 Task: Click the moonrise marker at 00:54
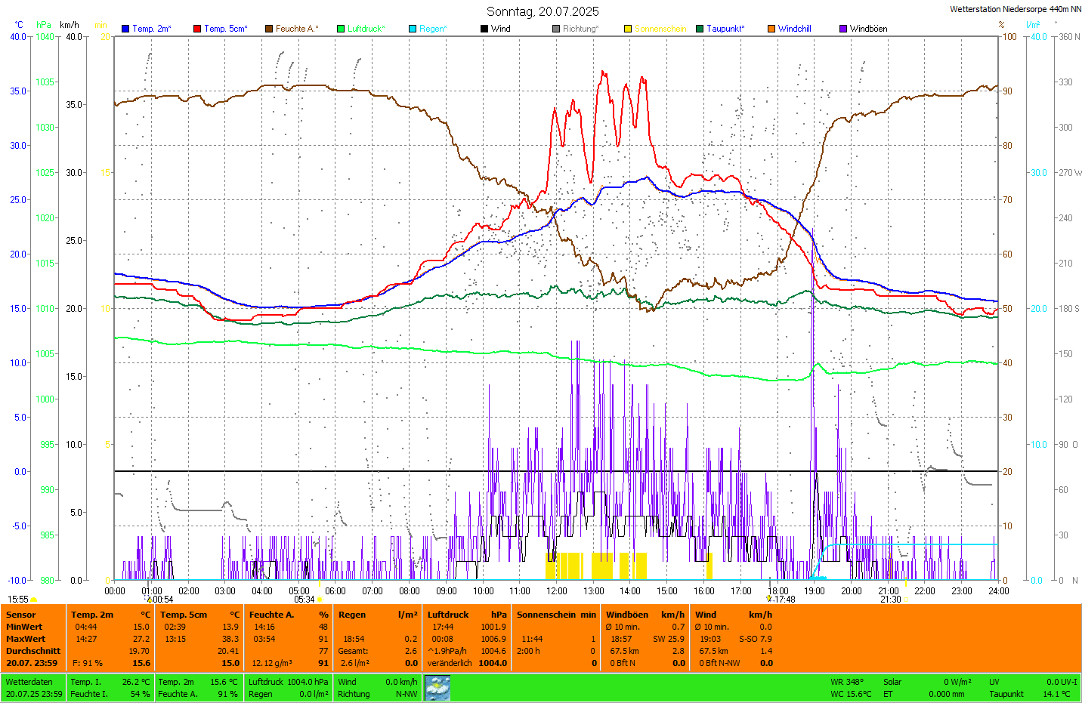[150, 600]
